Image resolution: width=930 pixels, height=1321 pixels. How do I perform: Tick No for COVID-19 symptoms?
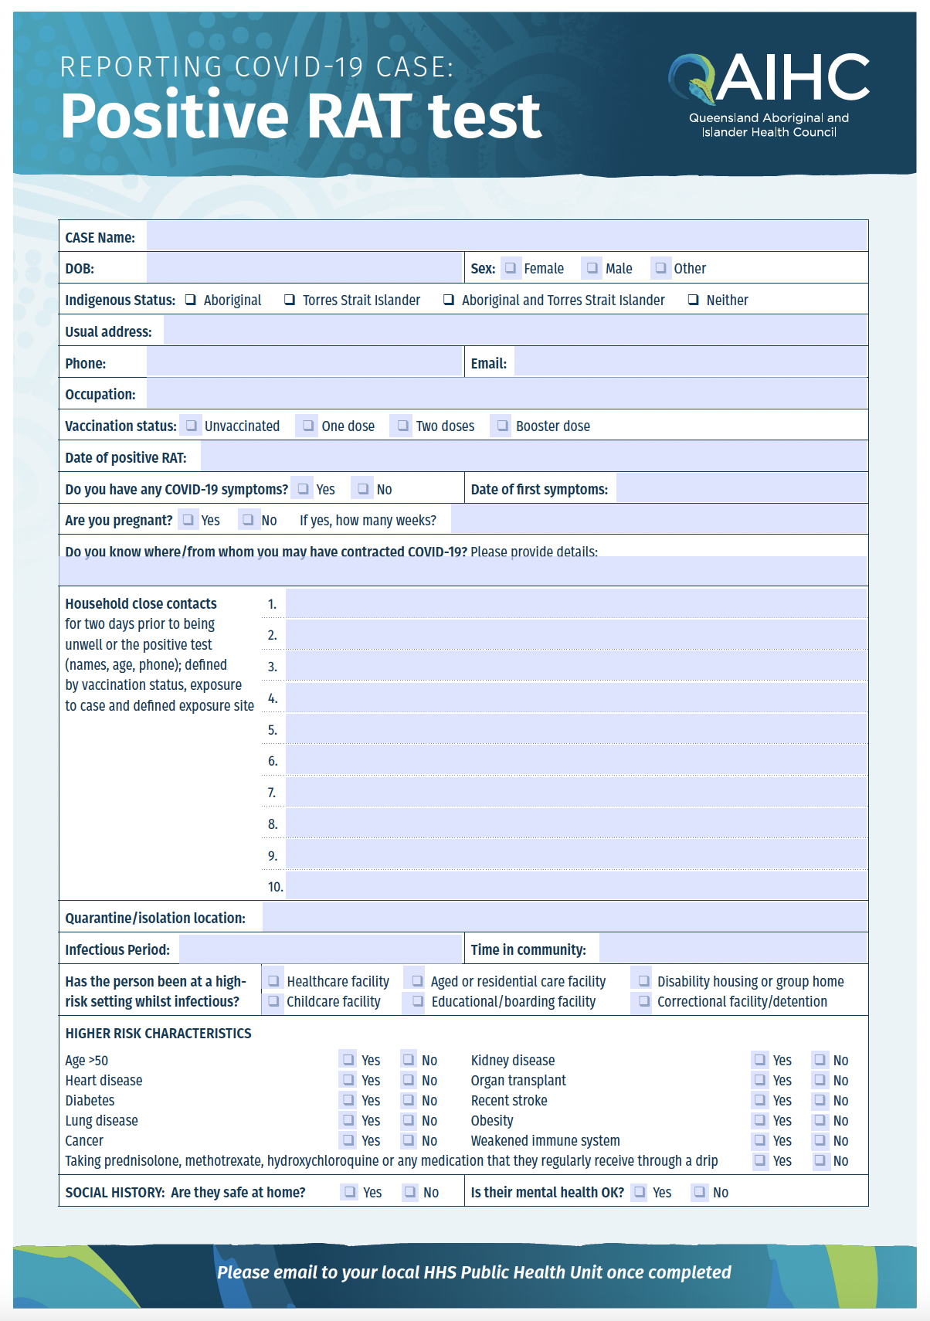click(363, 489)
